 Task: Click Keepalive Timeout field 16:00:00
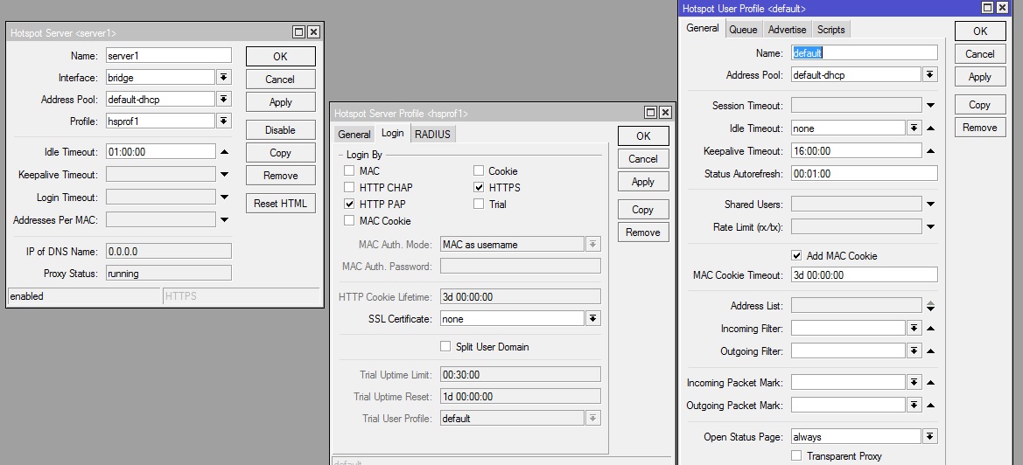[856, 151]
